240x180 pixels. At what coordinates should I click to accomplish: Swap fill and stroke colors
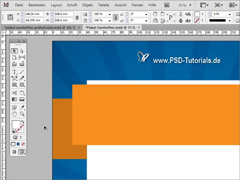23,122
